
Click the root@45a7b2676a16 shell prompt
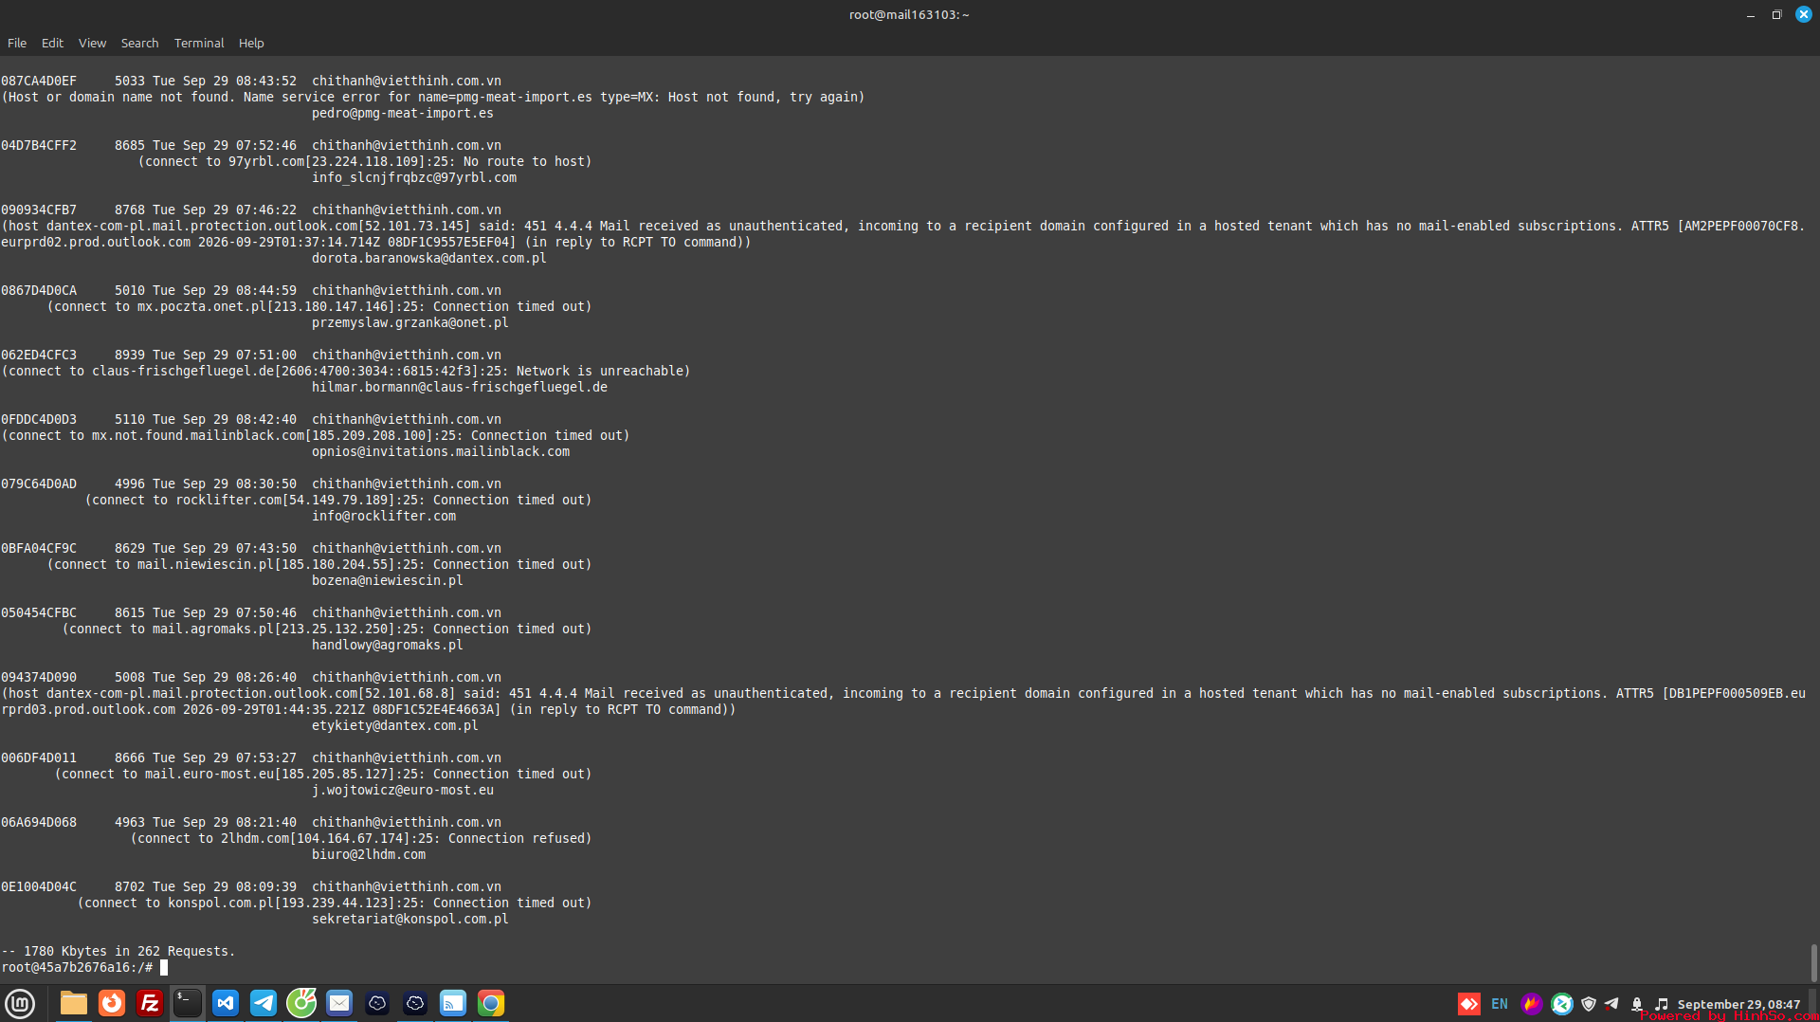tap(77, 967)
